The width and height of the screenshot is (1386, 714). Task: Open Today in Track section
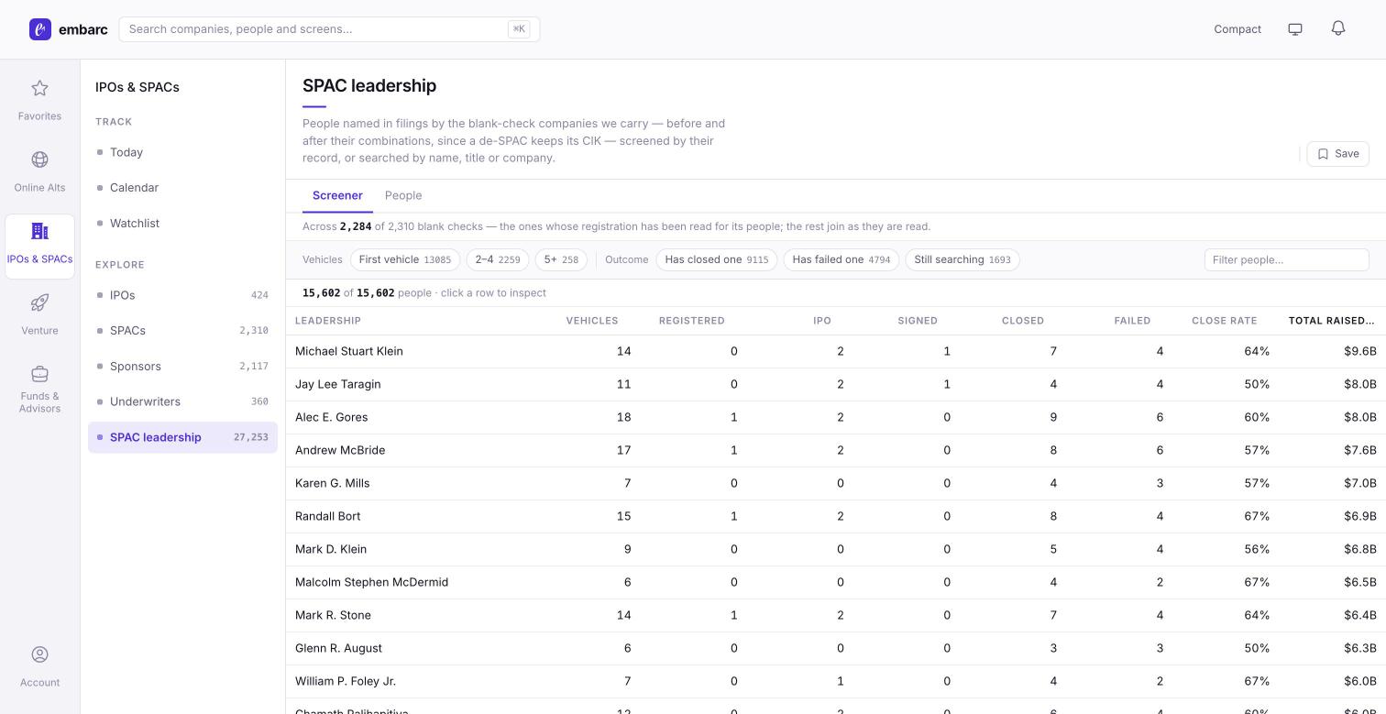click(x=182, y=152)
